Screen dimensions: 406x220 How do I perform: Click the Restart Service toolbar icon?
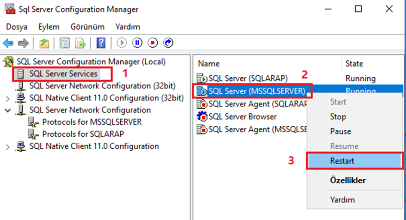168,43
